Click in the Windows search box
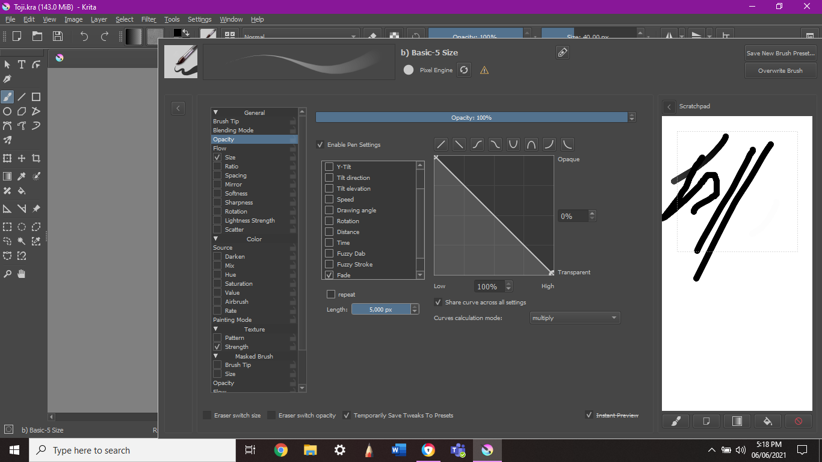 point(132,450)
